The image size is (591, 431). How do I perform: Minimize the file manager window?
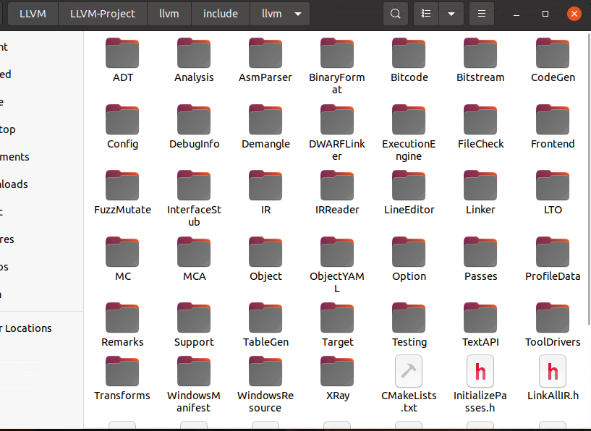pyautogui.click(x=516, y=14)
